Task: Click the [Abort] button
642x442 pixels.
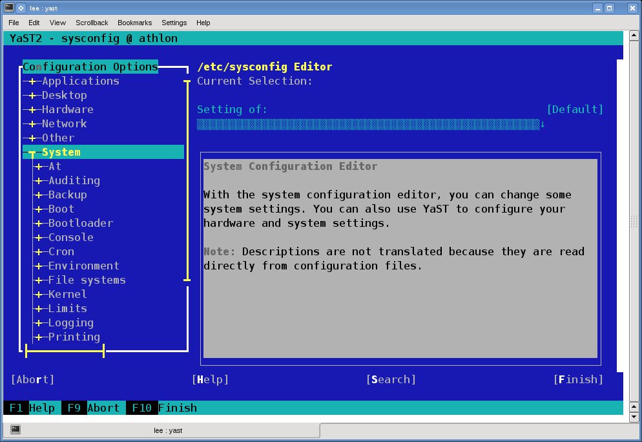Action: (x=32, y=380)
